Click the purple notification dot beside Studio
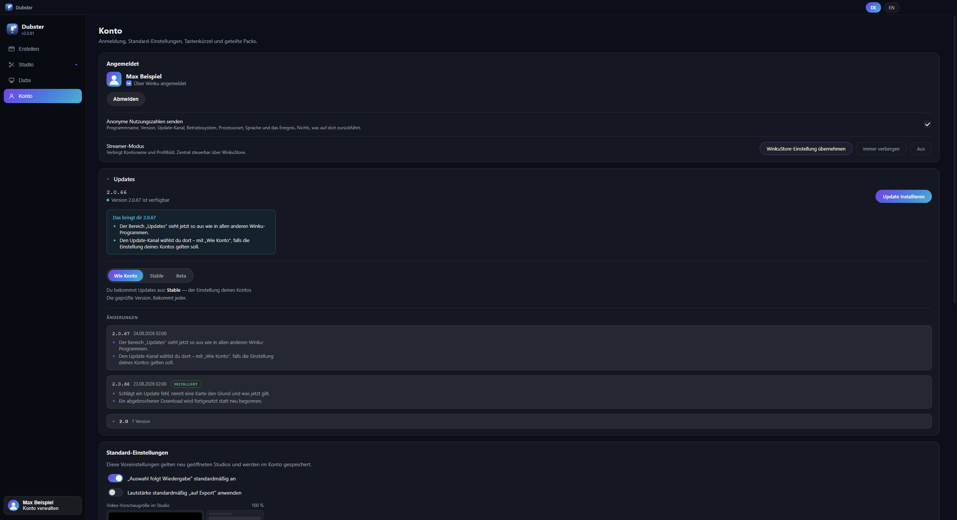This screenshot has width=957, height=520. click(x=76, y=65)
